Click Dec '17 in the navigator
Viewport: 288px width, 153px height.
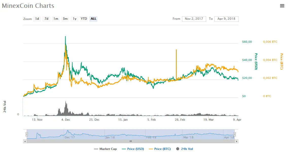tap(70, 137)
